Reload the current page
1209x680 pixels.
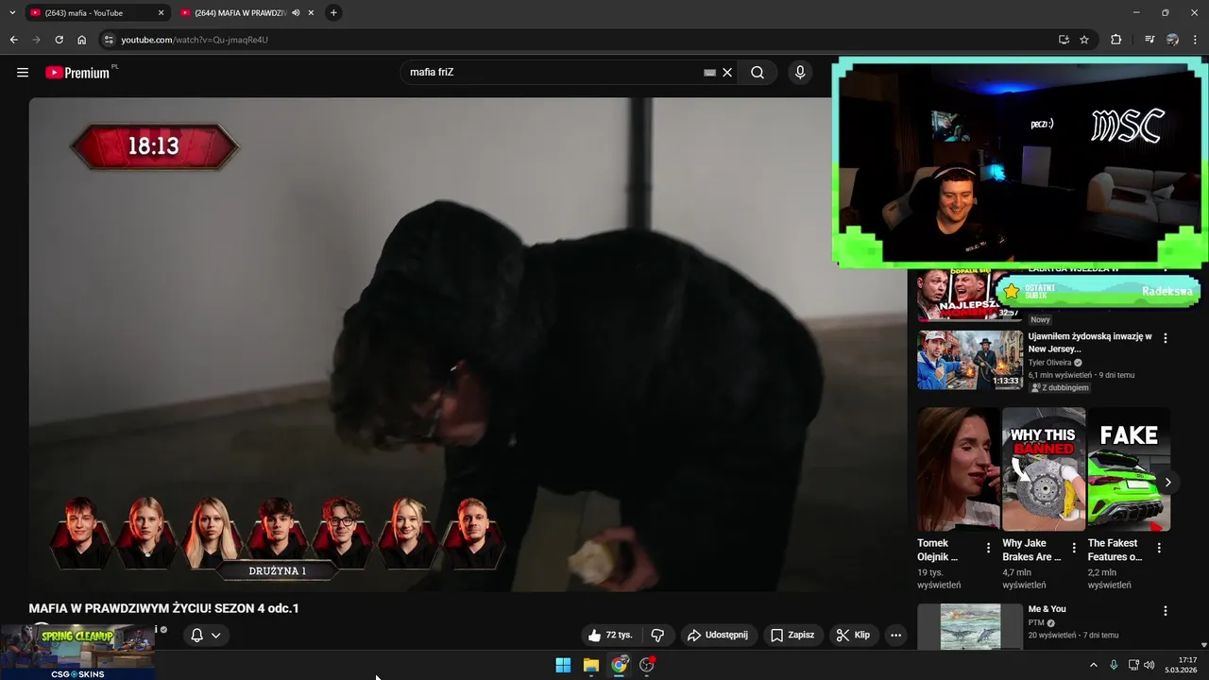point(59,40)
